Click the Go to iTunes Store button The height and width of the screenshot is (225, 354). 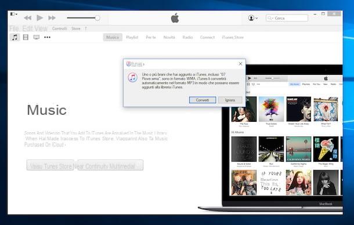pyautogui.click(x=50, y=165)
